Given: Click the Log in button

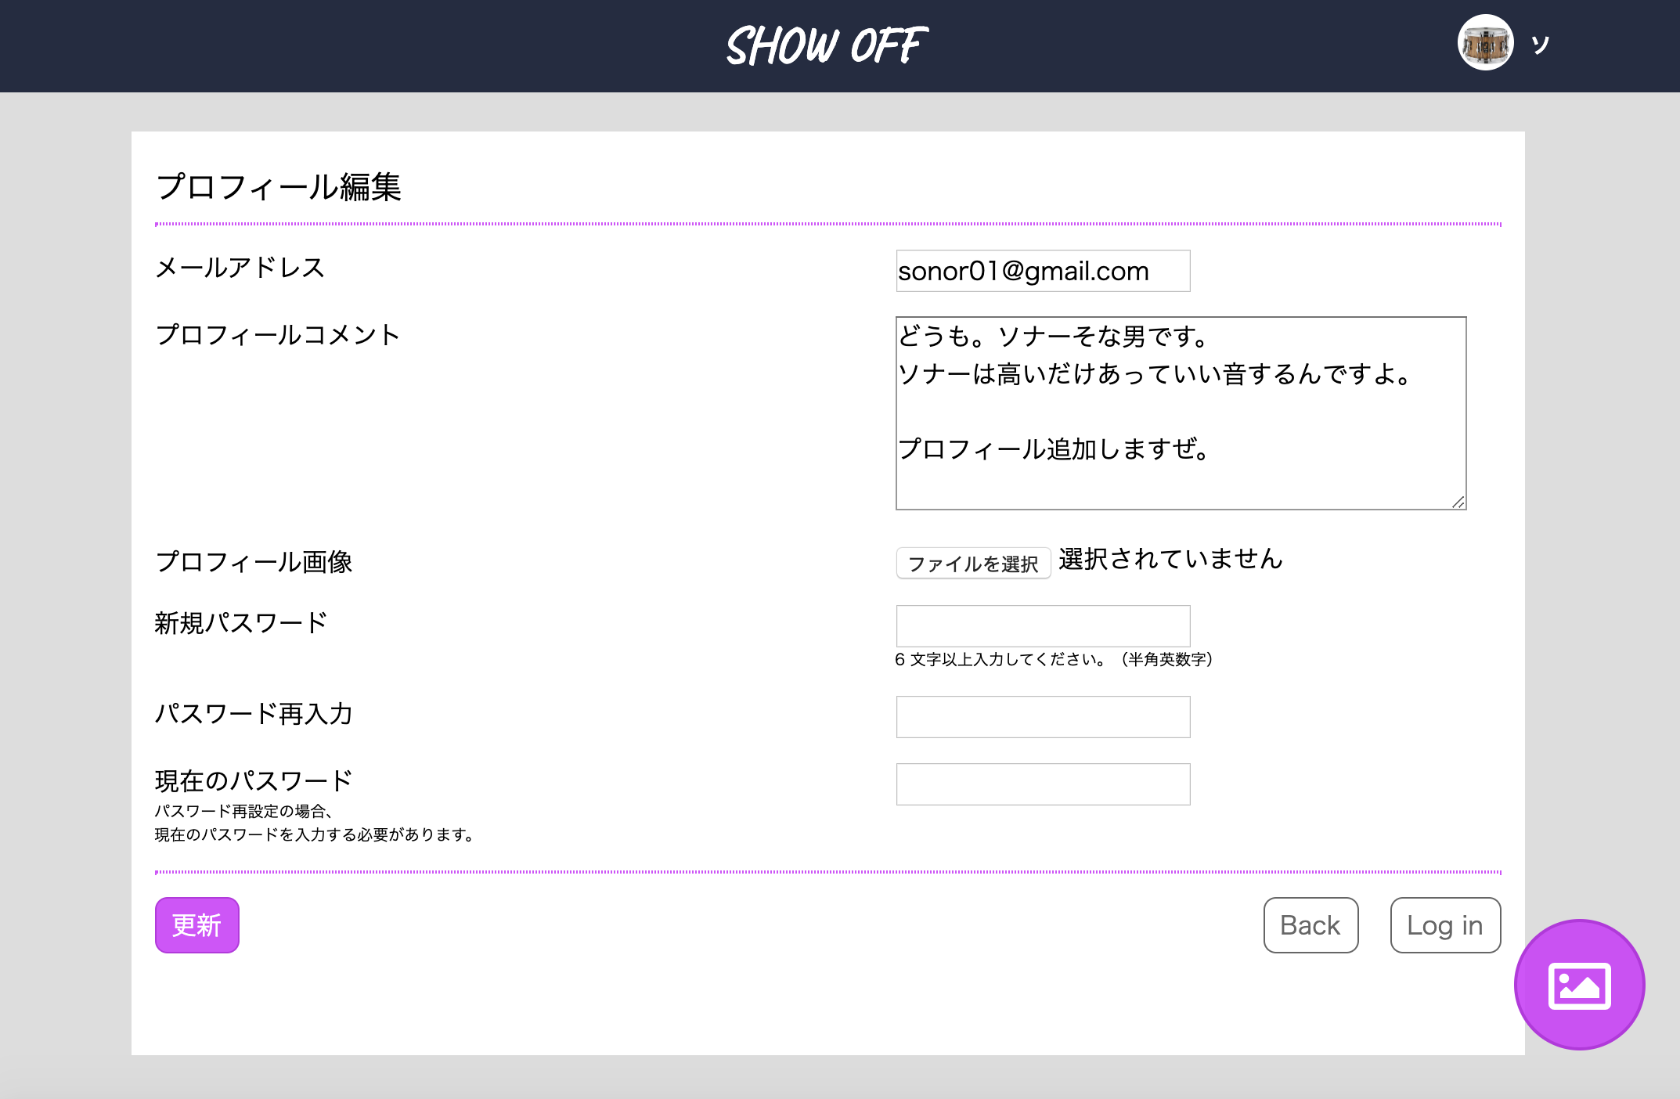Looking at the screenshot, I should click(x=1445, y=925).
